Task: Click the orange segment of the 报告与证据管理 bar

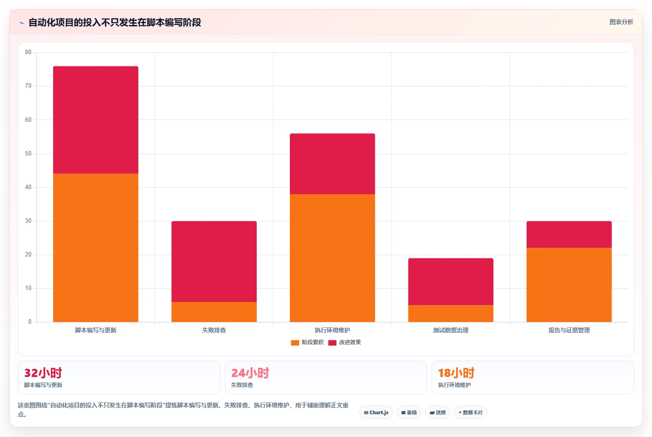Action: 569,285
